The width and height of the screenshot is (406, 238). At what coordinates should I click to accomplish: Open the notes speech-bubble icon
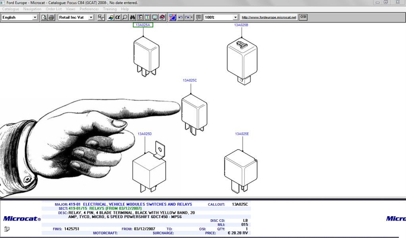(x=198, y=17)
